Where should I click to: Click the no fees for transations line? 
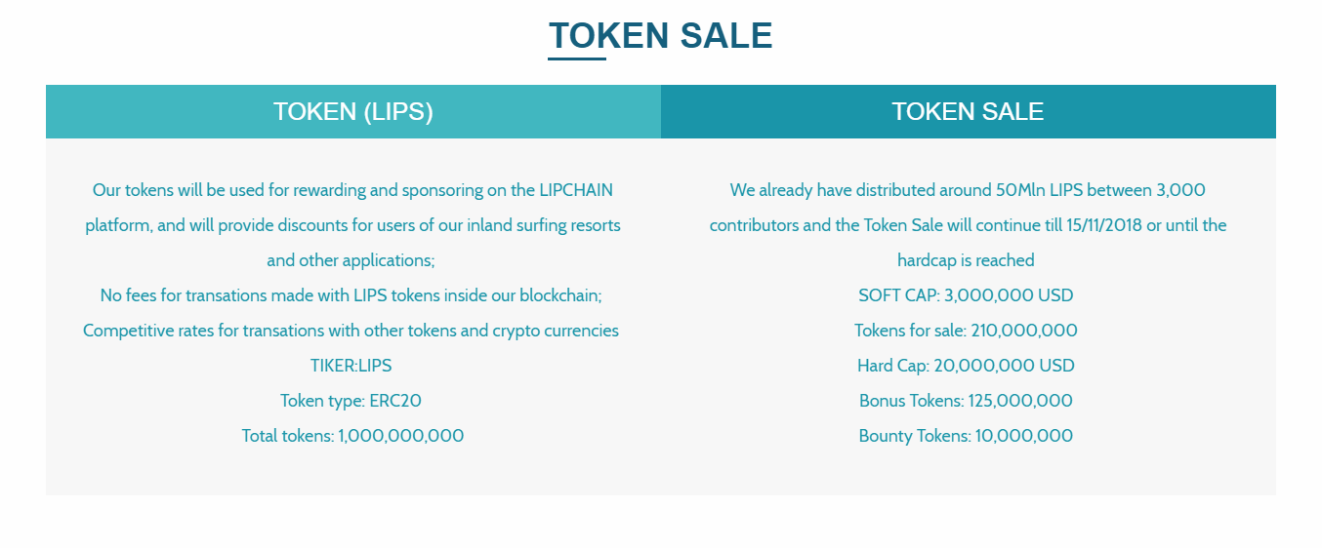351,295
